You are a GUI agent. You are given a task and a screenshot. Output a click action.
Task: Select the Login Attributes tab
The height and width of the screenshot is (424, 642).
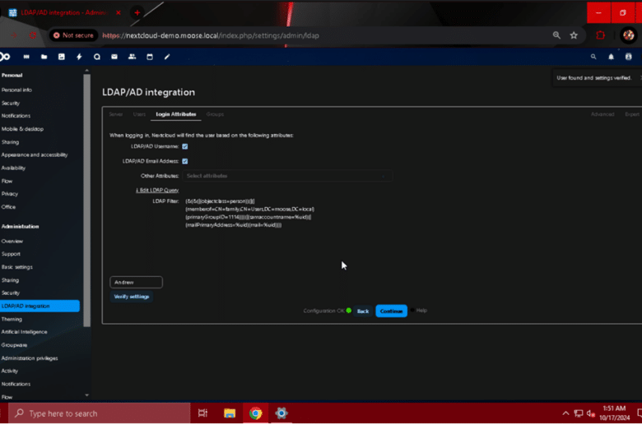(x=176, y=114)
